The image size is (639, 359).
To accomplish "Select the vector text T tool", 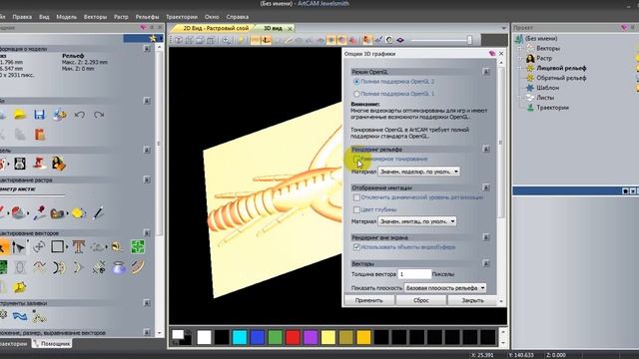I will 79,247.
